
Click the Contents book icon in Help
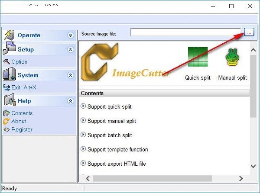click(6, 113)
